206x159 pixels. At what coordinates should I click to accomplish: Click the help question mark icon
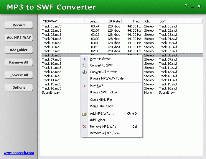pyautogui.click(x=186, y=7)
